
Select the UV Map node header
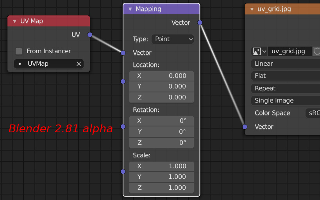click(x=48, y=21)
